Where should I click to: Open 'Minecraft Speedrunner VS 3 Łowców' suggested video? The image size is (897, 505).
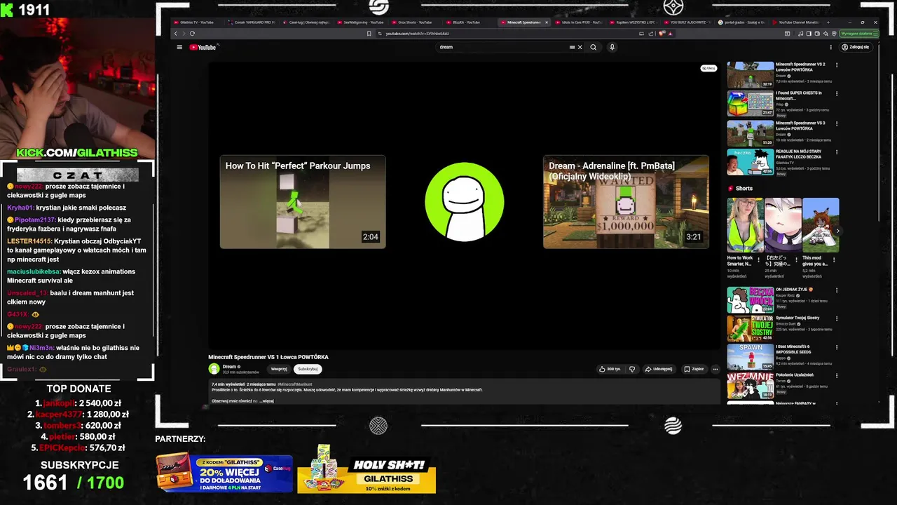pyautogui.click(x=750, y=133)
